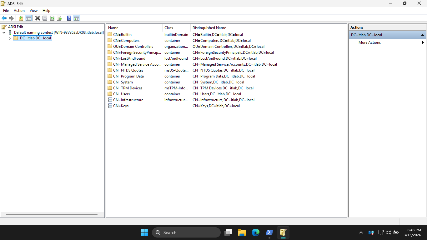The width and height of the screenshot is (427, 240).
Task: Click the Refresh toolbar icon
Action: point(52,18)
